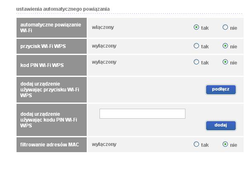The height and width of the screenshot is (172, 249).
Task: Click the "ustawienia automatycznego powiązania" heading
Action: pos(63,9)
